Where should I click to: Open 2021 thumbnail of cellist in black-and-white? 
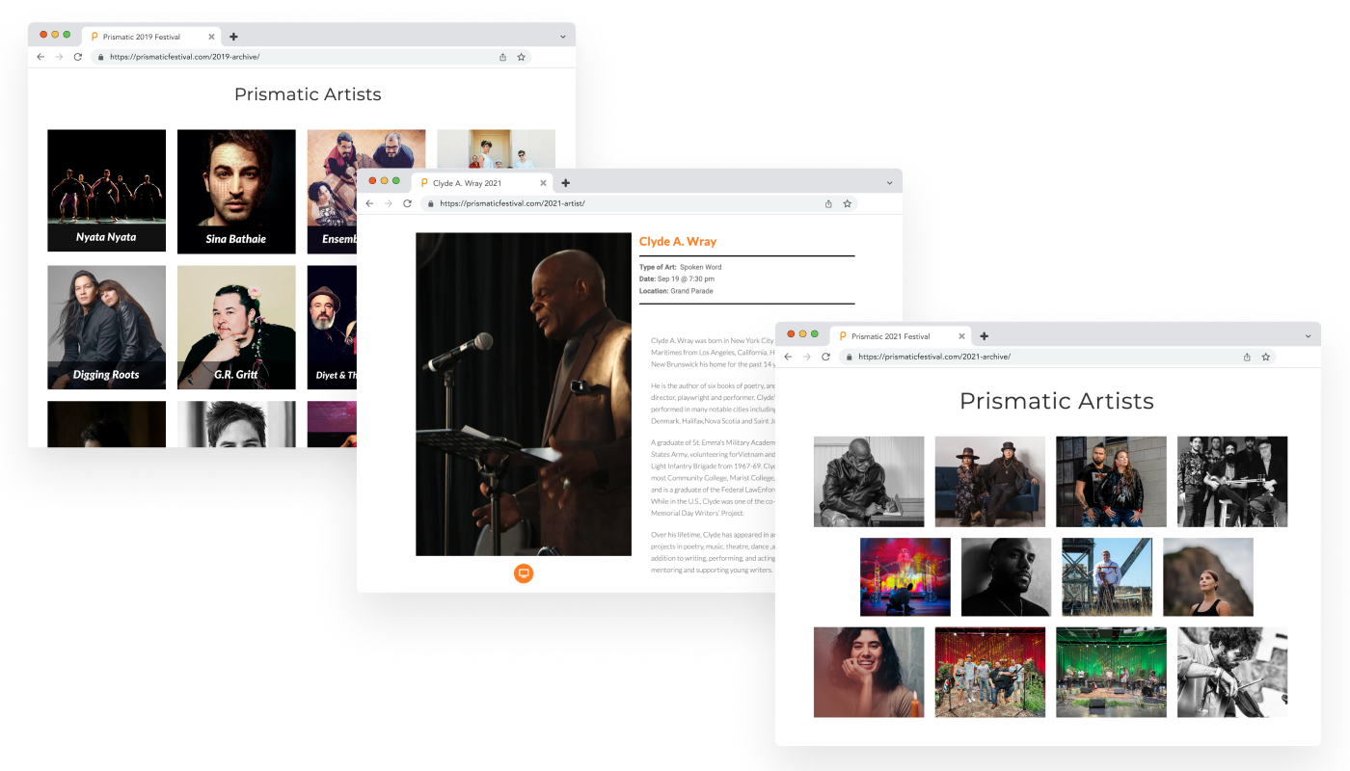[1232, 673]
